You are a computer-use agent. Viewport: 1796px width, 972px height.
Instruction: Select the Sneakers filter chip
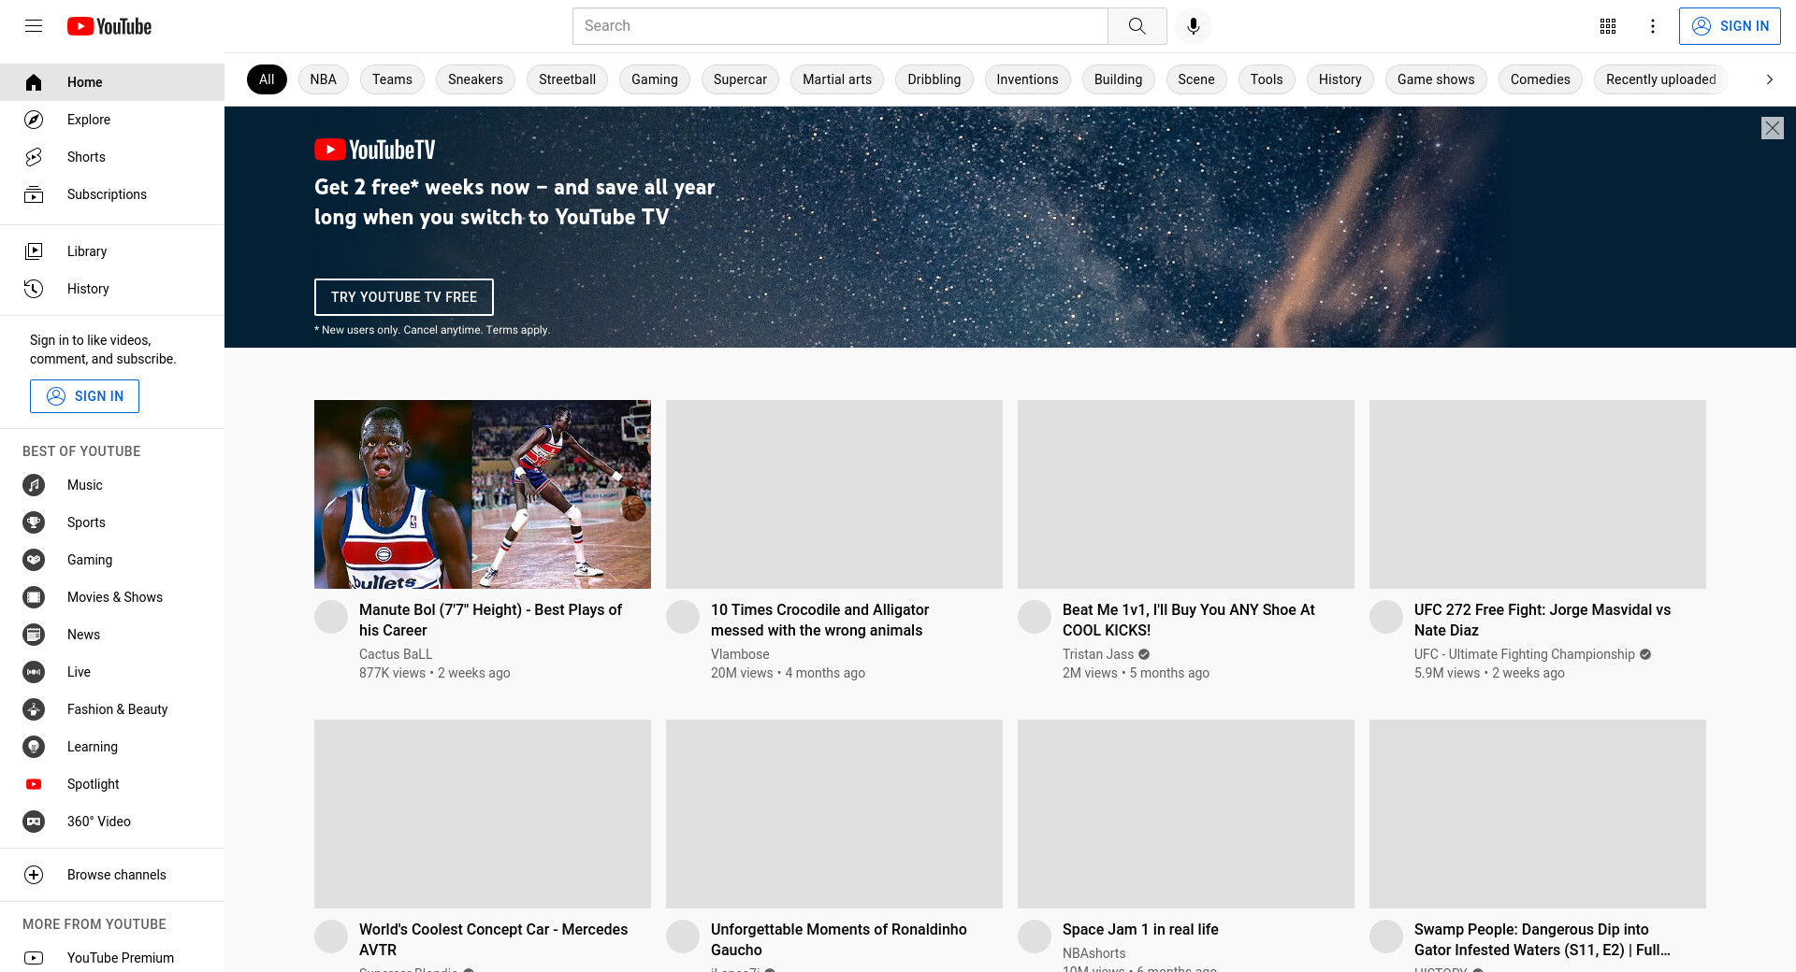coord(475,79)
